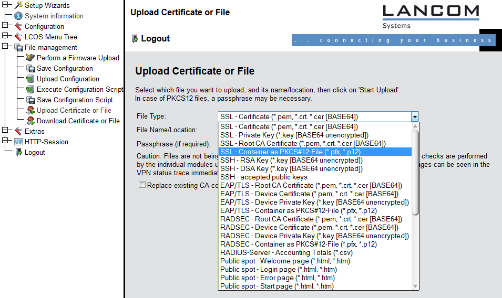502x298 pixels.
Task: Click the HTTP-Session monitor icon
Action: tap(18, 142)
